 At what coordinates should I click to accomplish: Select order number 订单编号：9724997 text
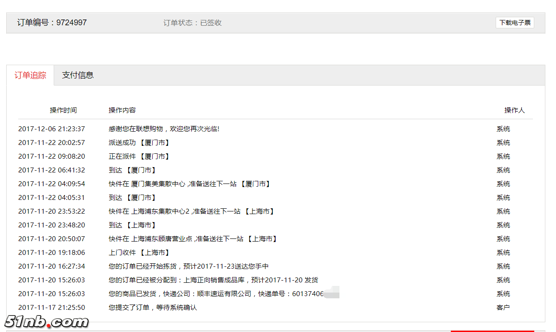(x=52, y=23)
